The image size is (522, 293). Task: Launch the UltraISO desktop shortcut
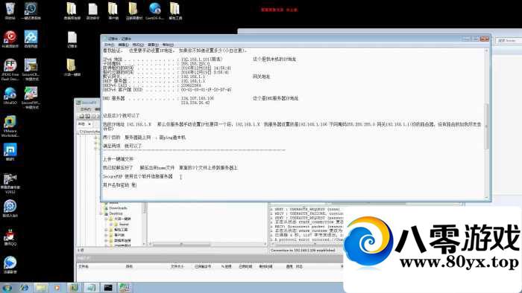click(x=10, y=96)
